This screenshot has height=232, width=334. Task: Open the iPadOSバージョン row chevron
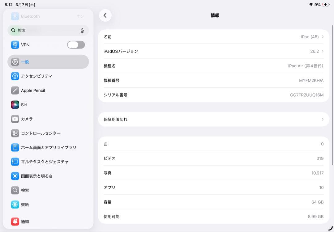pos(323,51)
